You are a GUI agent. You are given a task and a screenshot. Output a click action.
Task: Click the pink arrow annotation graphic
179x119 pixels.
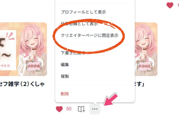coord(110,99)
